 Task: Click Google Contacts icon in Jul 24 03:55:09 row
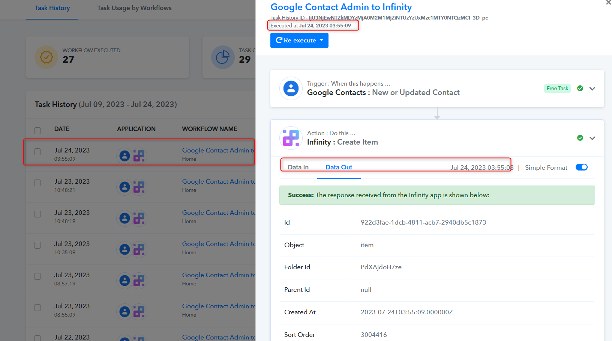124,155
